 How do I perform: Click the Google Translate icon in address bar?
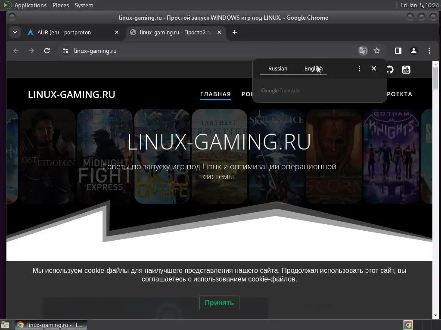click(363, 51)
